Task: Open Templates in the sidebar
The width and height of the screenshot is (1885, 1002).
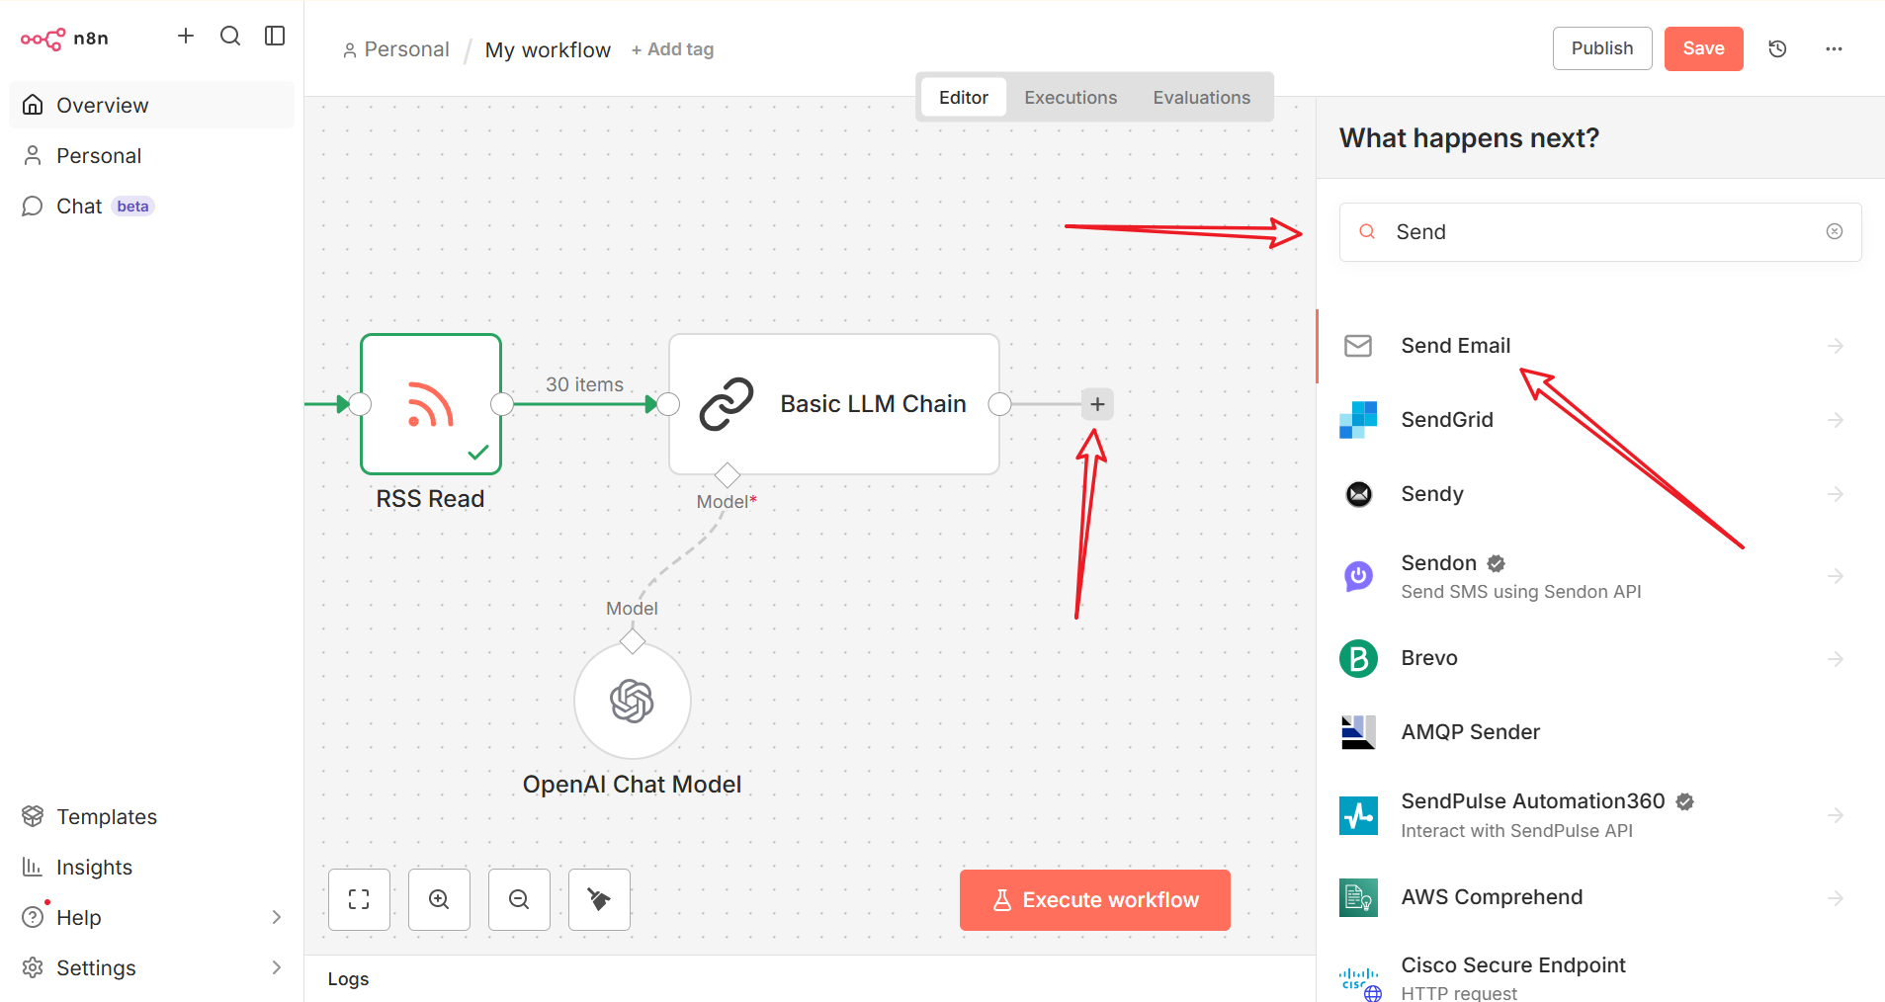Action: [106, 816]
